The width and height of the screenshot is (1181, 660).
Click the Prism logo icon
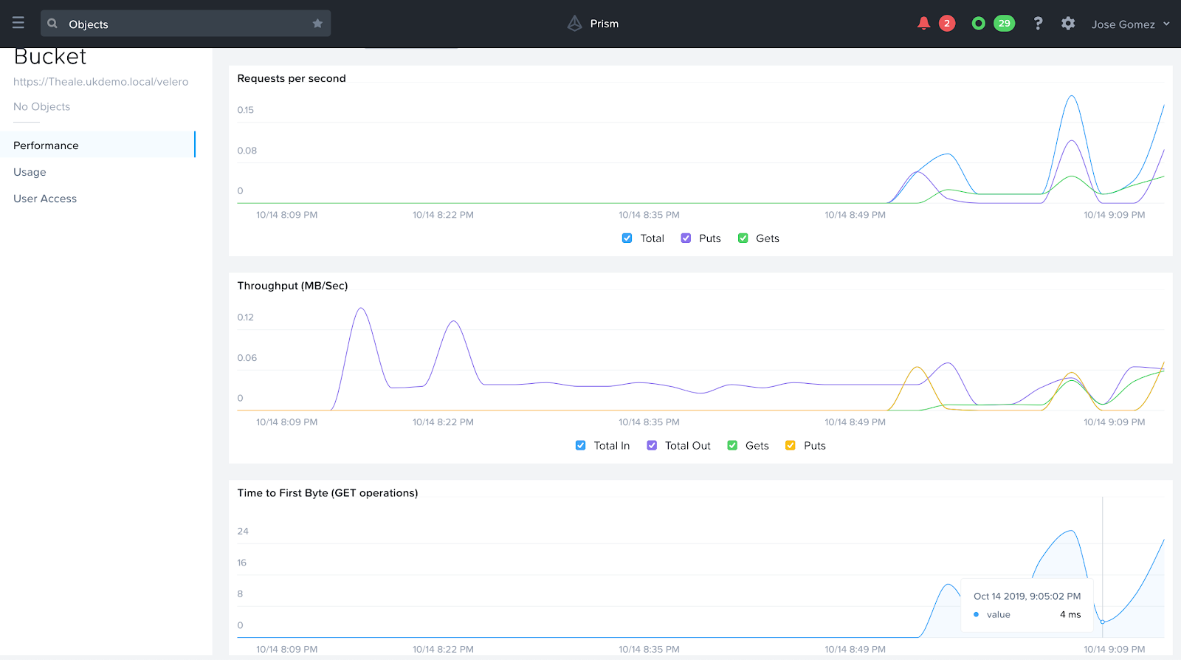[x=574, y=24]
